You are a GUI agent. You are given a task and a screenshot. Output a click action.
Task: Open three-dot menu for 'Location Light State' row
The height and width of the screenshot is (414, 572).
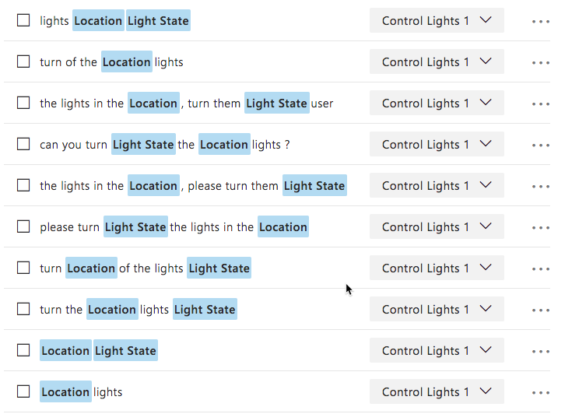pos(540,352)
